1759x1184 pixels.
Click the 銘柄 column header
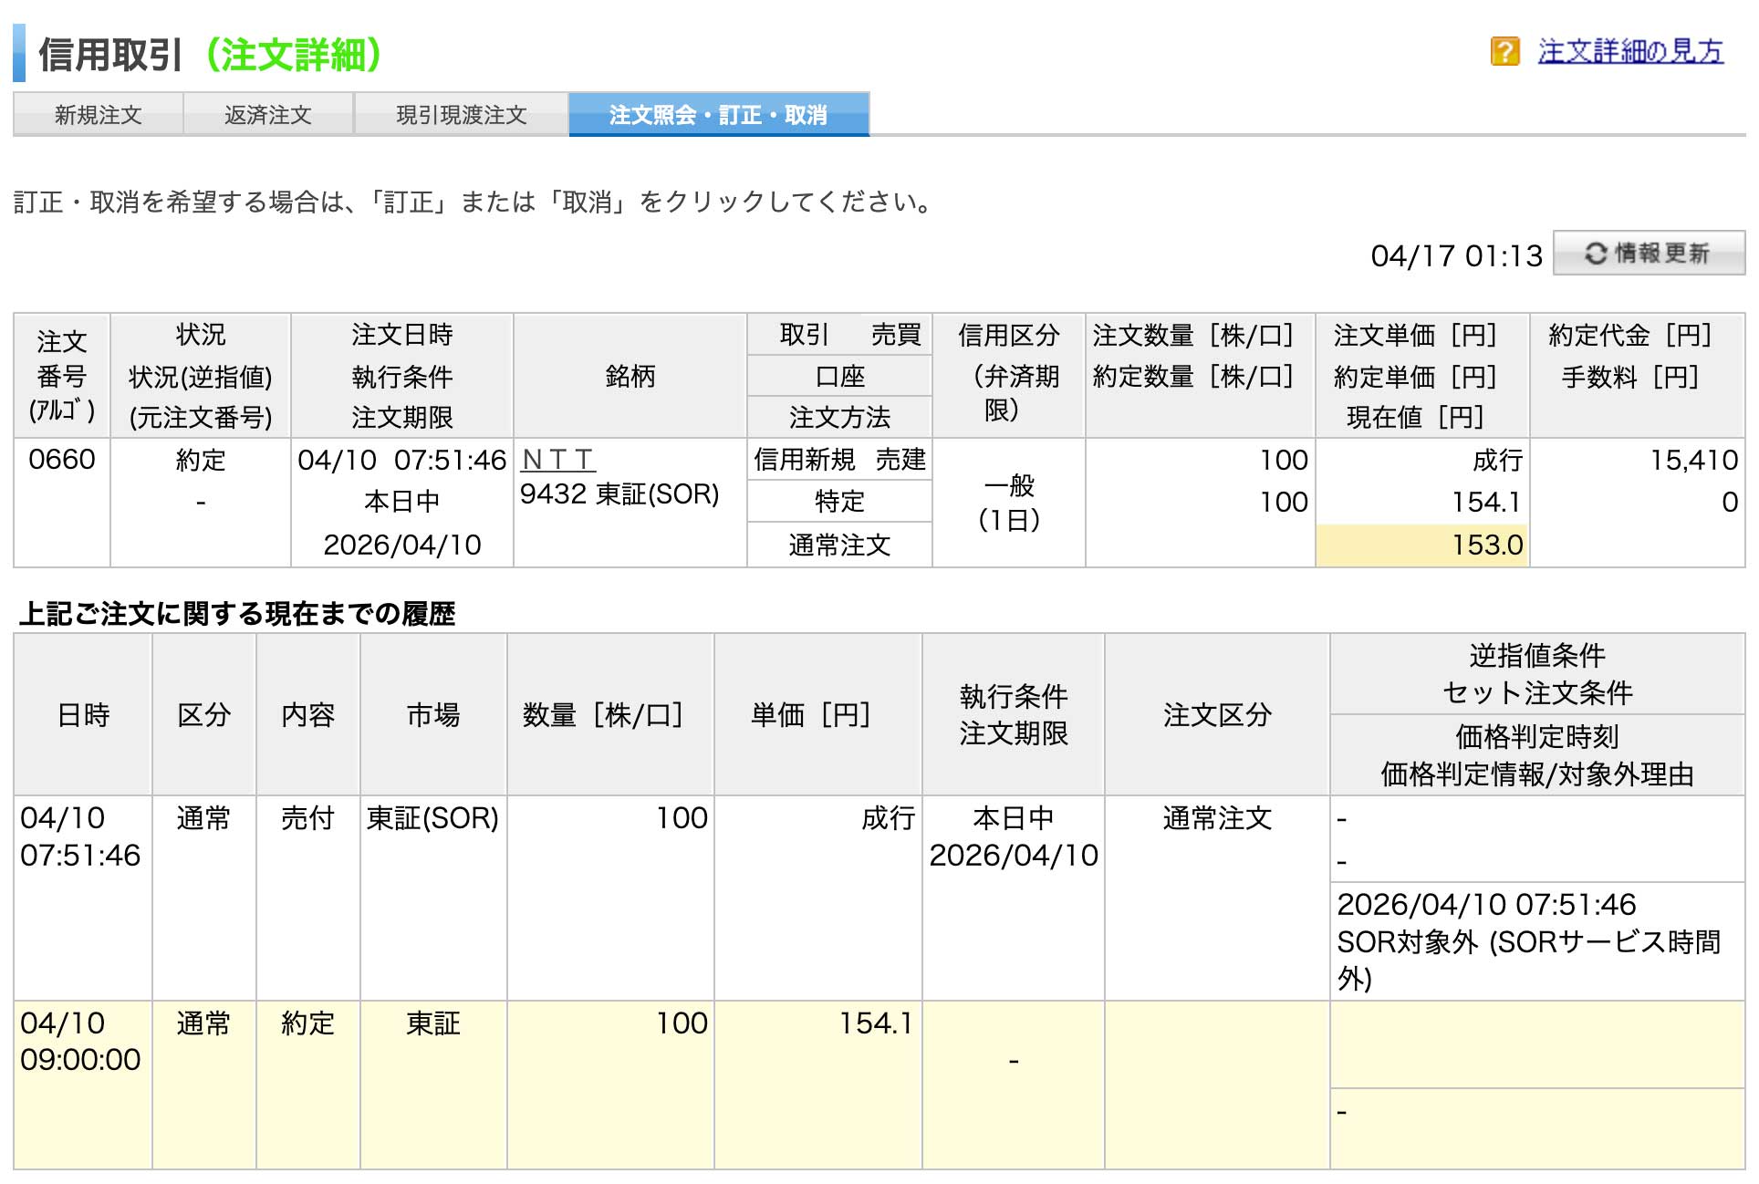[630, 376]
